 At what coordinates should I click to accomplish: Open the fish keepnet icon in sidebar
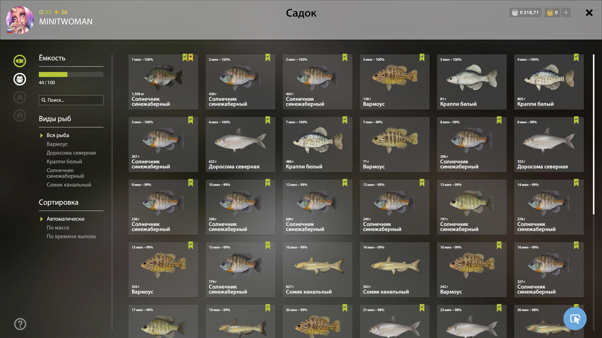19,61
